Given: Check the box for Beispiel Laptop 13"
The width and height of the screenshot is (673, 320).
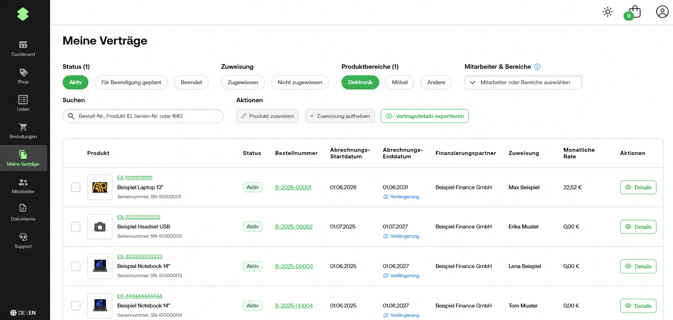Looking at the screenshot, I should coord(76,187).
